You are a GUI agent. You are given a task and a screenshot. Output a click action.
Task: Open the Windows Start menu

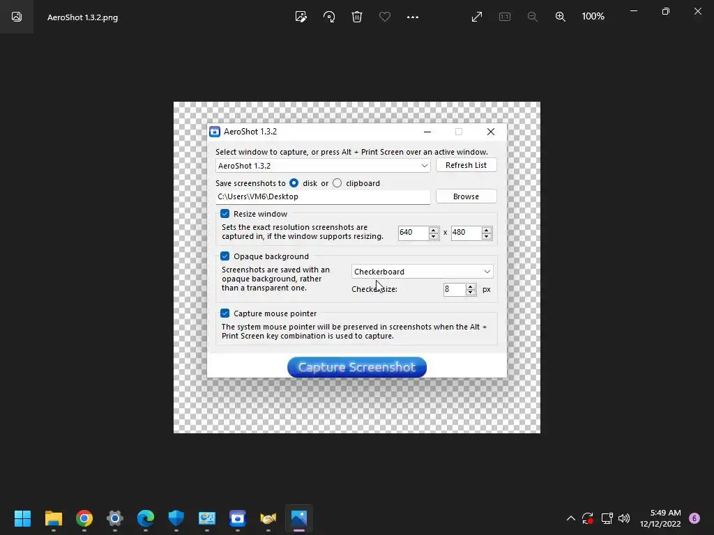click(x=22, y=518)
